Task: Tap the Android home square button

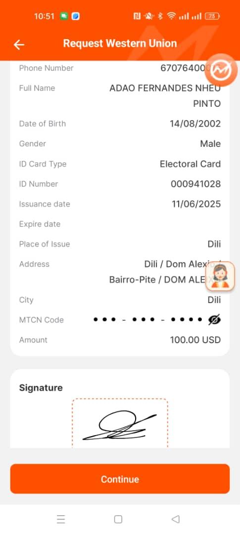Action: pyautogui.click(x=118, y=519)
